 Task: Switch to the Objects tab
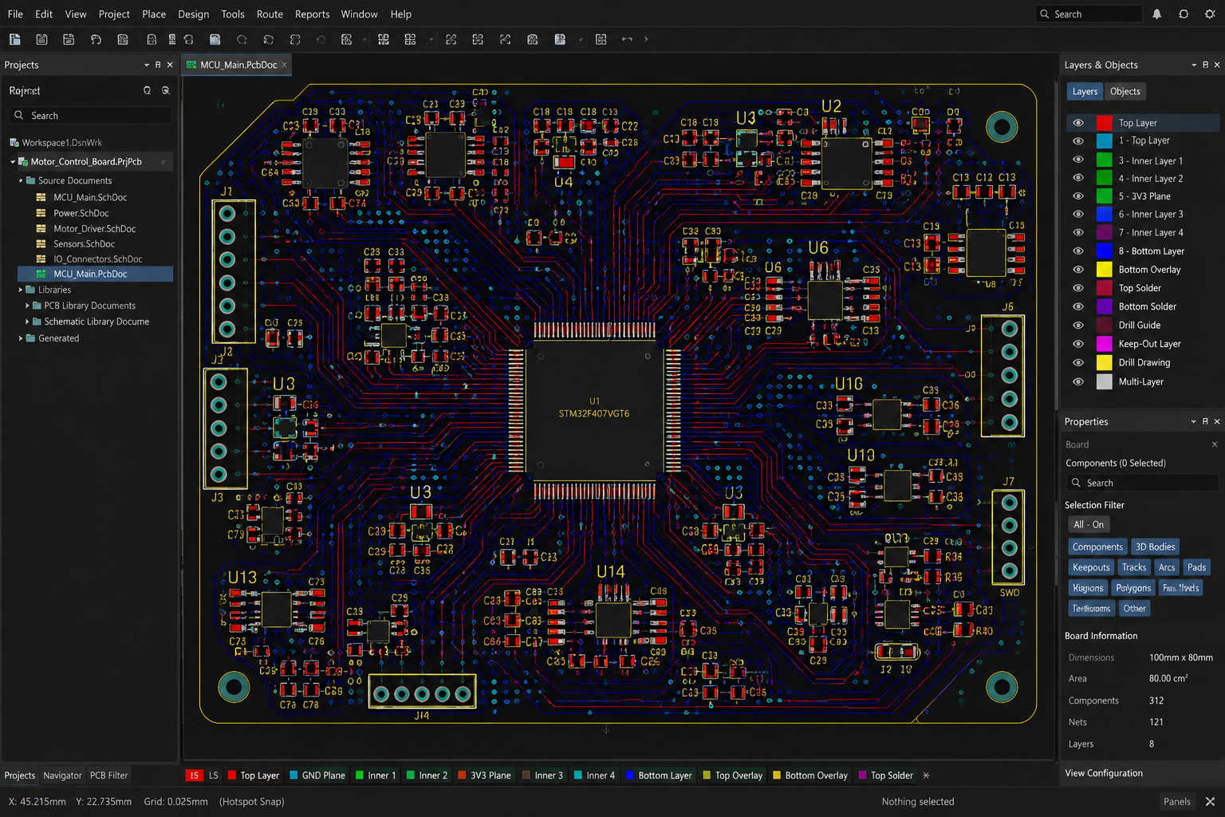point(1125,92)
